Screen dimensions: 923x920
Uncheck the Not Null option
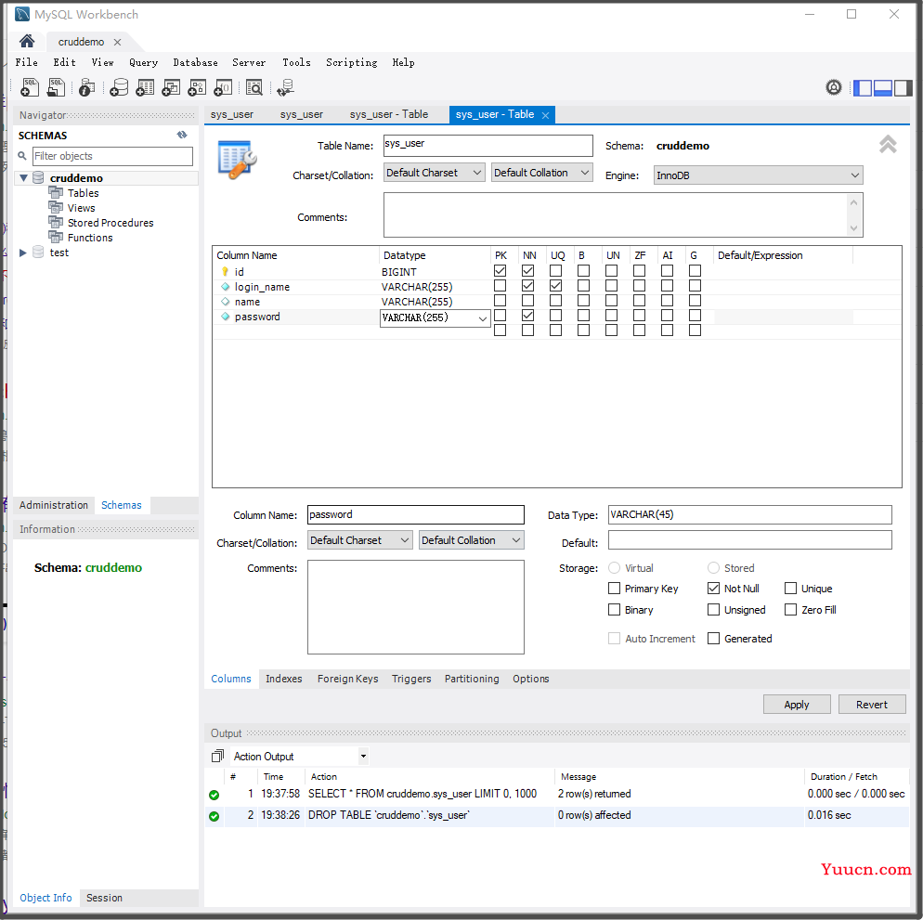pyautogui.click(x=713, y=588)
